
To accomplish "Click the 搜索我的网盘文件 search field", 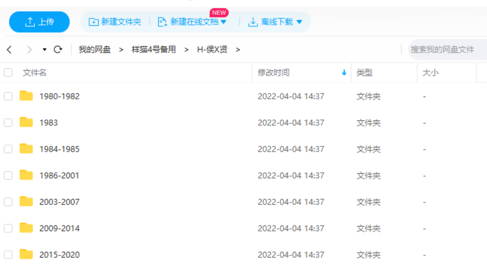I will (x=446, y=50).
